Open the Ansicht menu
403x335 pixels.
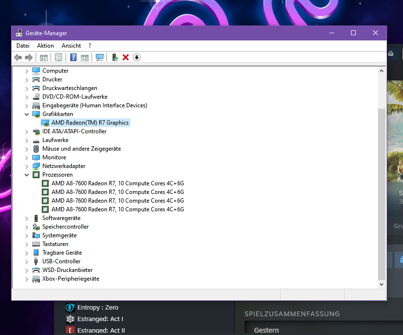[x=71, y=46]
